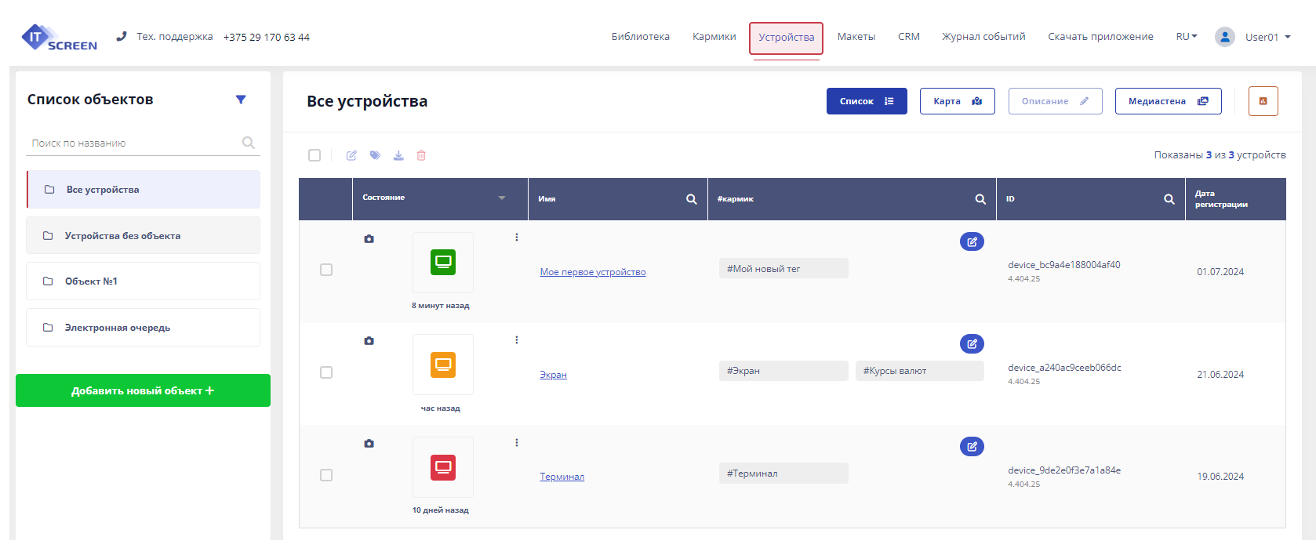Open Журнал событий in the top menu
1316x548 pixels.
click(983, 37)
